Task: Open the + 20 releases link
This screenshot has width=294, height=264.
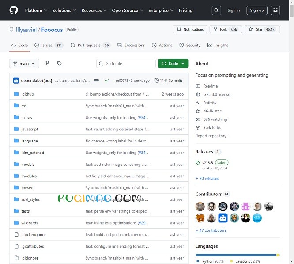Action: tap(207, 178)
